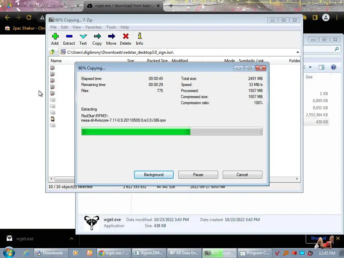Open the address path dropdown arrow

pos(298,52)
